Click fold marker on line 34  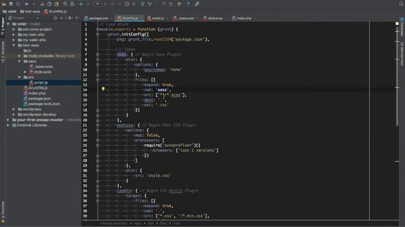(x=97, y=190)
